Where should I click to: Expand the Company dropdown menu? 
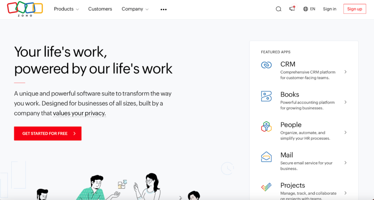[x=135, y=9]
